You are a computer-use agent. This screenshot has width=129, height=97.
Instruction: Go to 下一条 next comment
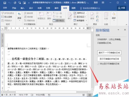tap(57, 17)
